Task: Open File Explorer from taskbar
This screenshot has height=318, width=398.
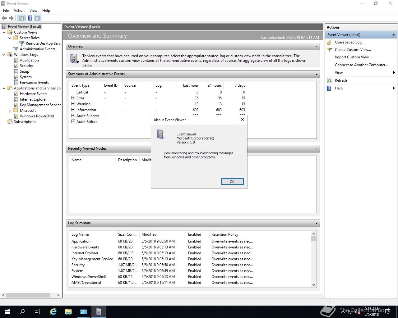Action: pyautogui.click(x=68, y=312)
